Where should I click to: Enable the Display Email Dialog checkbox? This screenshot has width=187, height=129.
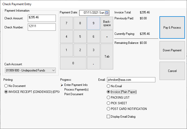coord(108,117)
